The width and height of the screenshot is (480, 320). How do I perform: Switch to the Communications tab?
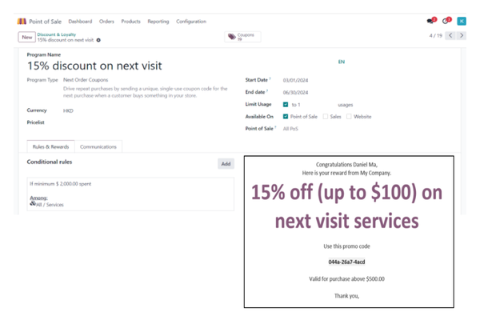(99, 146)
